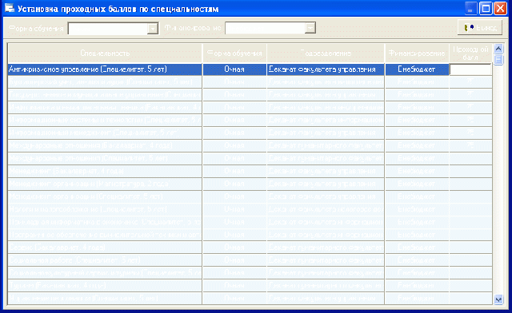Select Бухгалтерский учет, анализ и аудит row

coord(250,81)
